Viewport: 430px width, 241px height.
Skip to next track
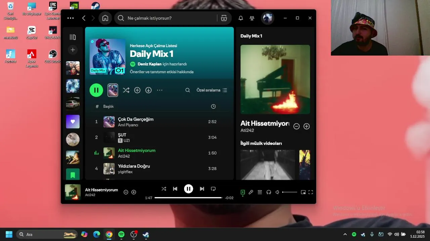tap(202, 189)
